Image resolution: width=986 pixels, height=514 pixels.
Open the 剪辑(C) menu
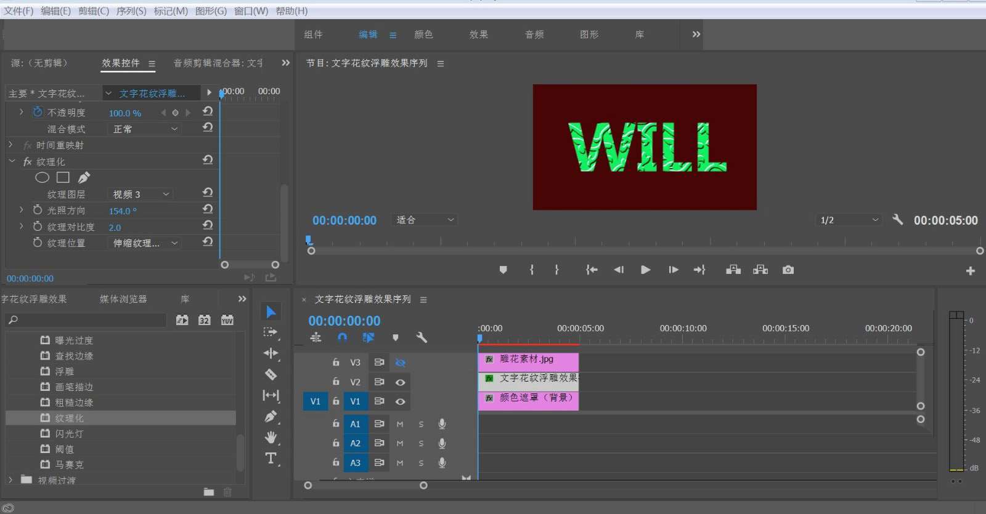(94, 11)
